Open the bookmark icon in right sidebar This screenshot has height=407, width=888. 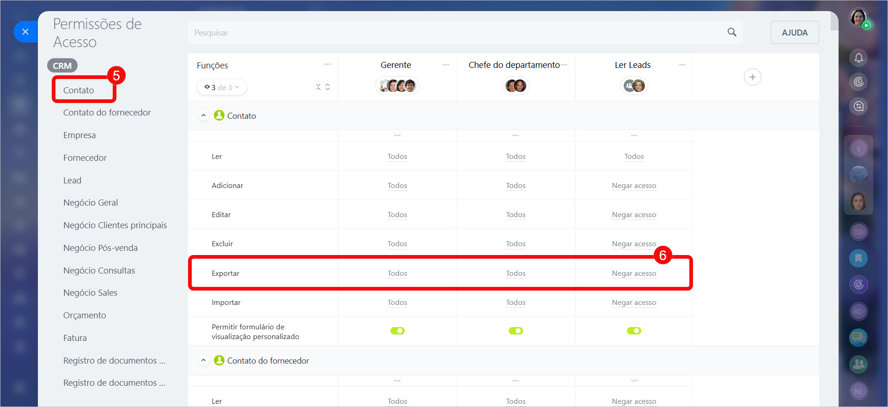[x=858, y=258]
